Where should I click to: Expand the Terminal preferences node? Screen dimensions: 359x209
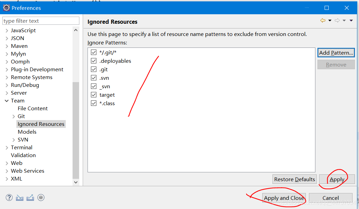click(6, 148)
